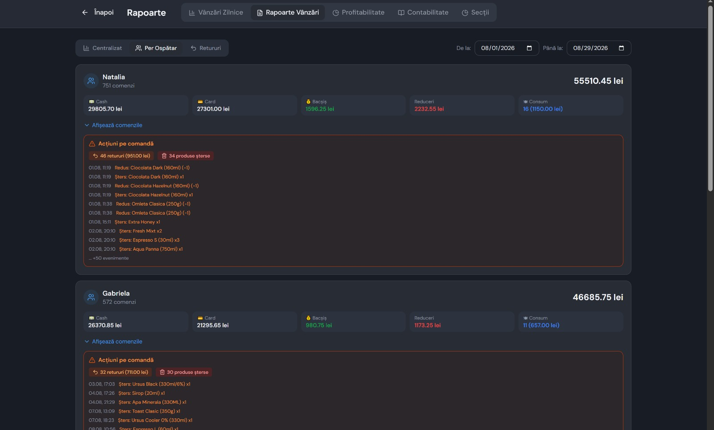Select the Per Ospătar view

[156, 48]
